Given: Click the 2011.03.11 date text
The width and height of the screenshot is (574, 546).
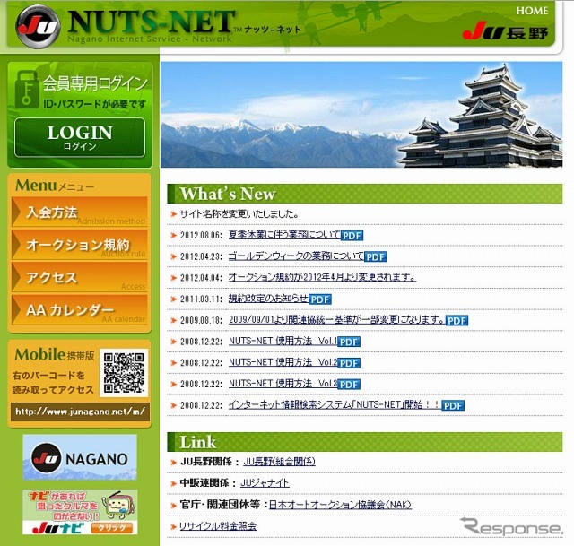Looking at the screenshot, I should [x=201, y=299].
